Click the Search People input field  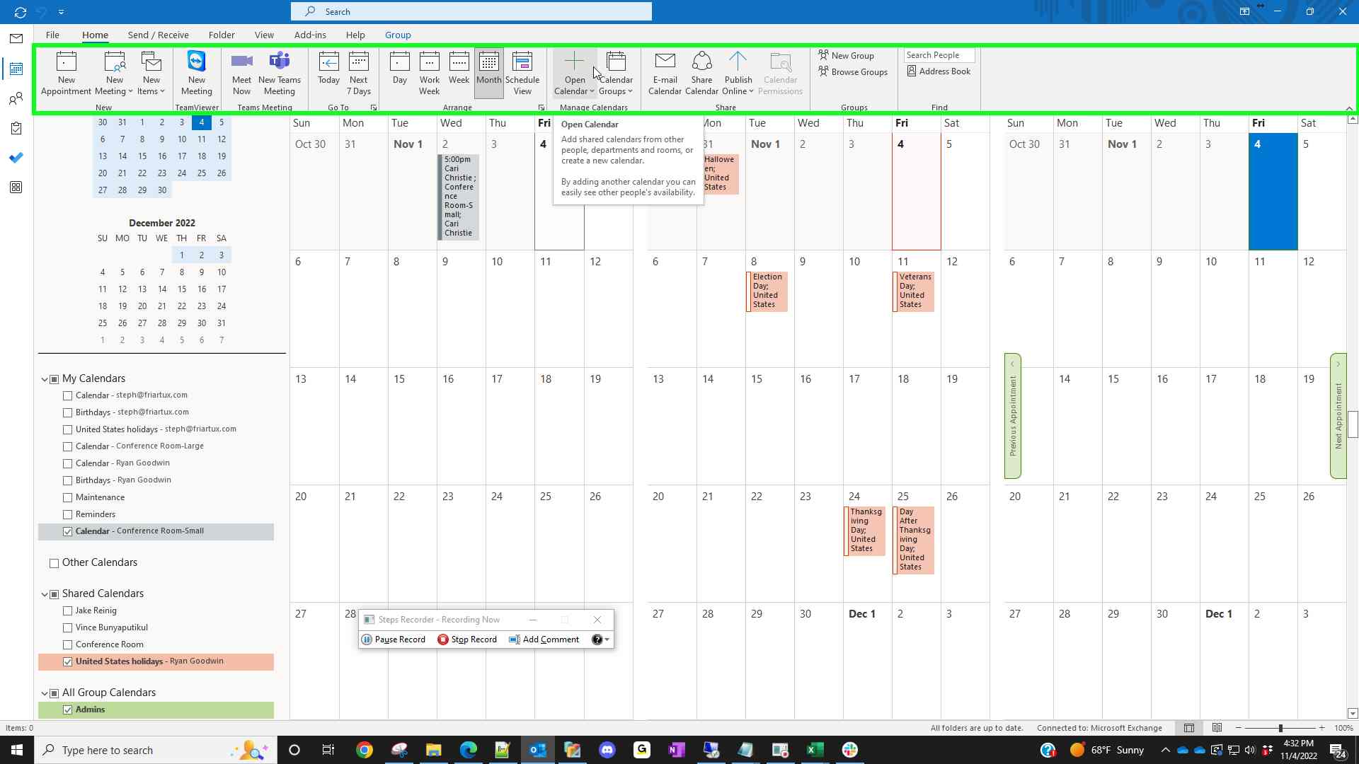(x=939, y=55)
